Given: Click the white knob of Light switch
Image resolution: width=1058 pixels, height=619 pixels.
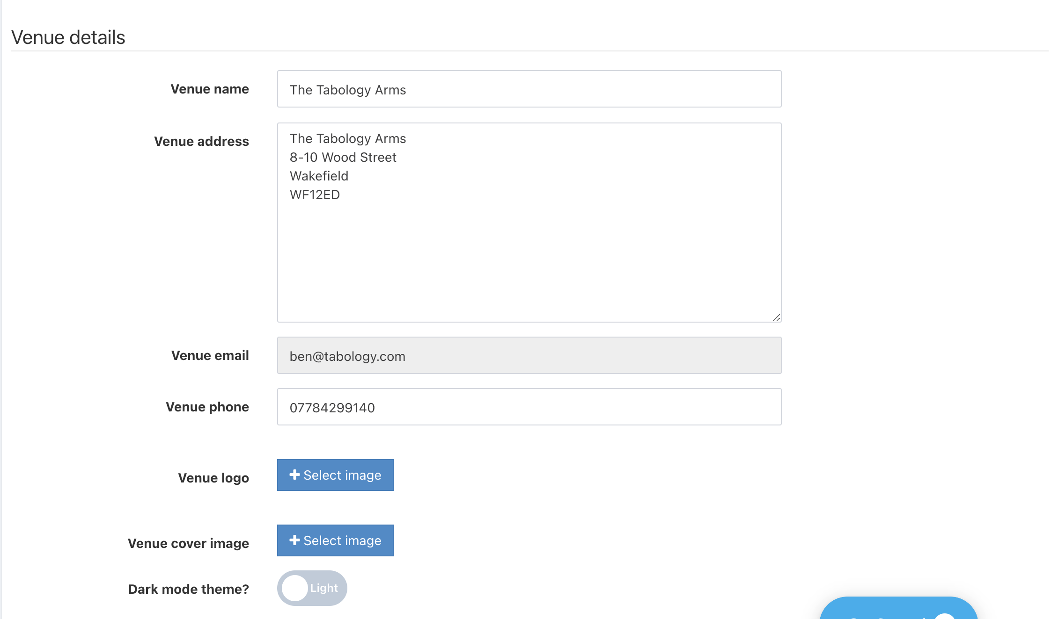Looking at the screenshot, I should pos(295,588).
